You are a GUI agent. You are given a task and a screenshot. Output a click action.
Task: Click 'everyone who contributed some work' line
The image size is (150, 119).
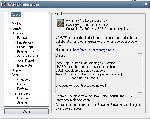pos(81,86)
